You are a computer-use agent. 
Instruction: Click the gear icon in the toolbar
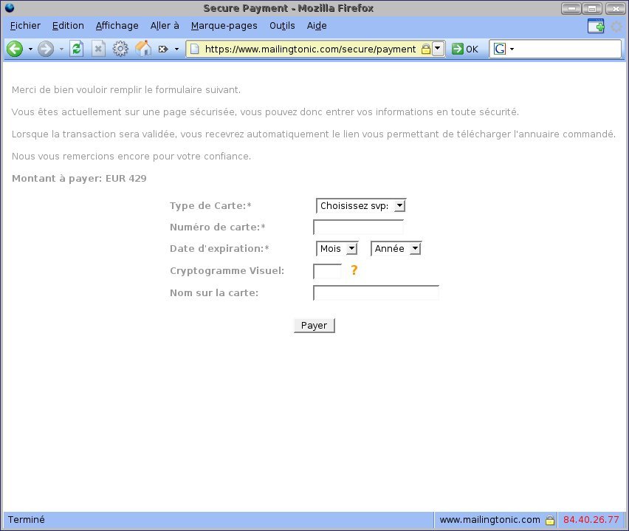pyautogui.click(x=120, y=49)
